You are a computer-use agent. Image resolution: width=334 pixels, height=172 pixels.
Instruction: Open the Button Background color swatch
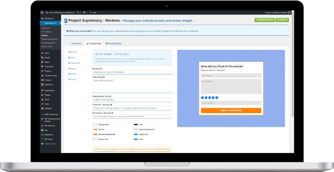pos(96,134)
